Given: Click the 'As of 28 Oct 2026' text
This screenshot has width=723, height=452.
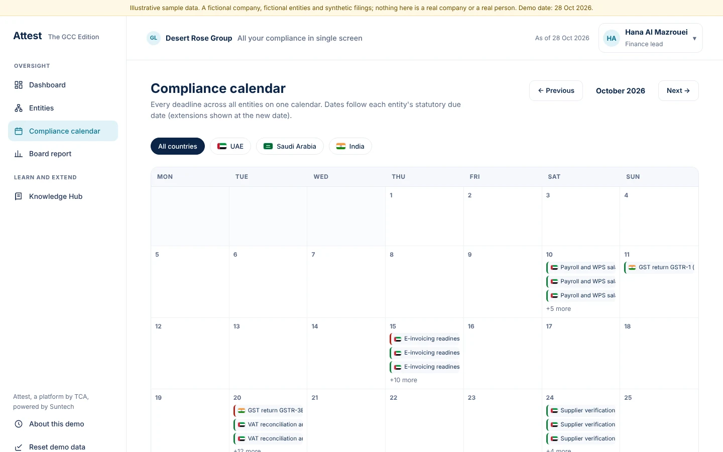Looking at the screenshot, I should pyautogui.click(x=562, y=38).
